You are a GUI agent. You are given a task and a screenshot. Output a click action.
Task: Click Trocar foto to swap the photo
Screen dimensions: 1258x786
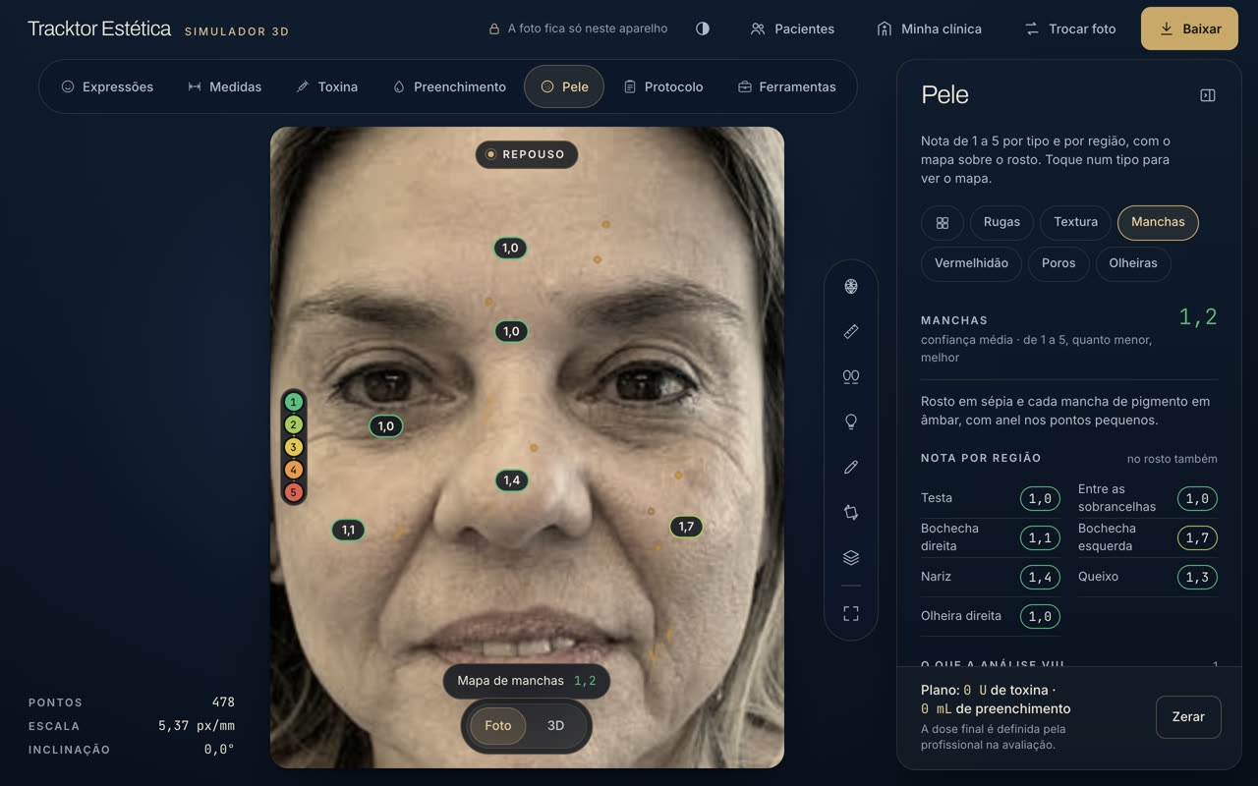click(x=1070, y=28)
